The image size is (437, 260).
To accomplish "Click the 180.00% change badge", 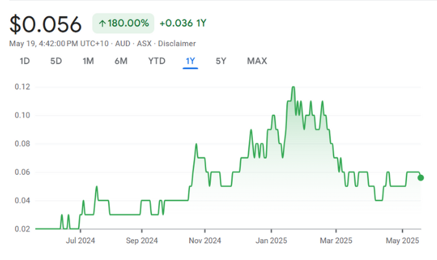I will pos(123,24).
